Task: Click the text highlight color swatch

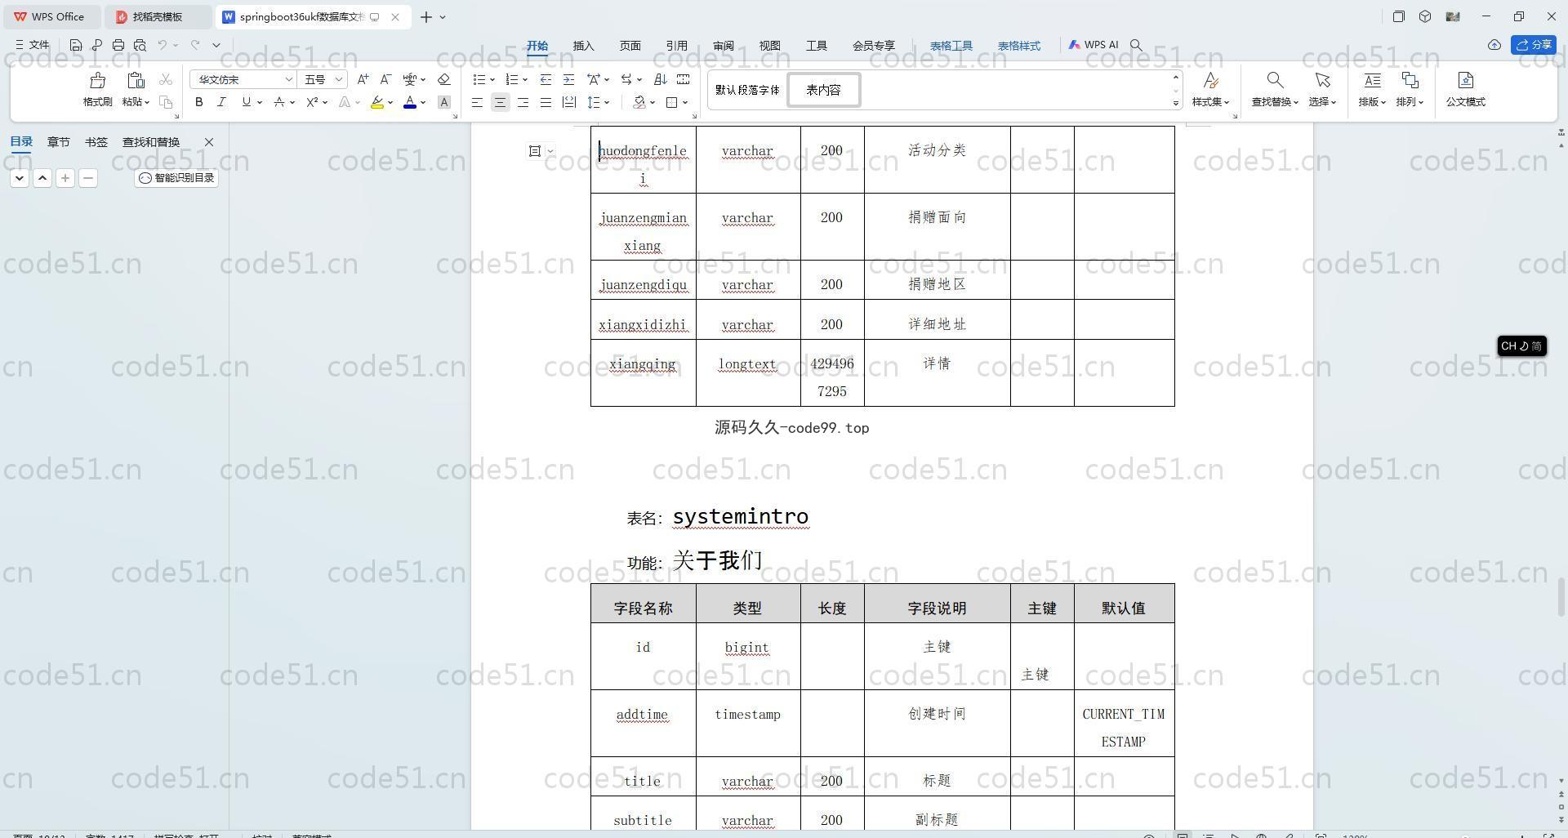Action: pyautogui.click(x=376, y=102)
